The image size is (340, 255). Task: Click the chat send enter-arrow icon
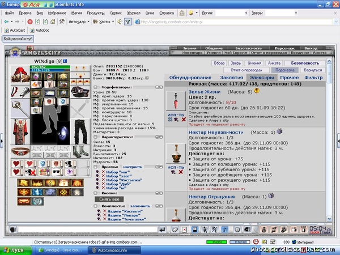(163, 229)
